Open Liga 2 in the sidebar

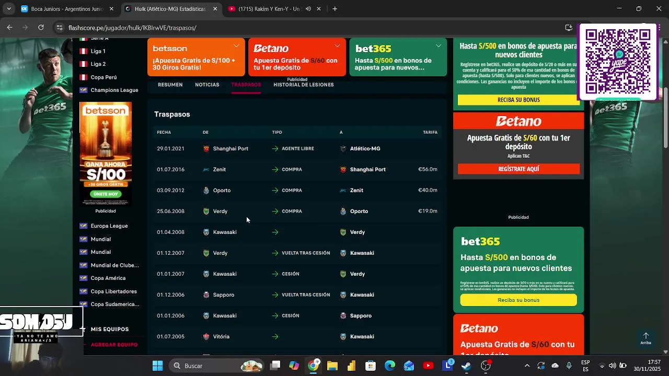pos(98,64)
